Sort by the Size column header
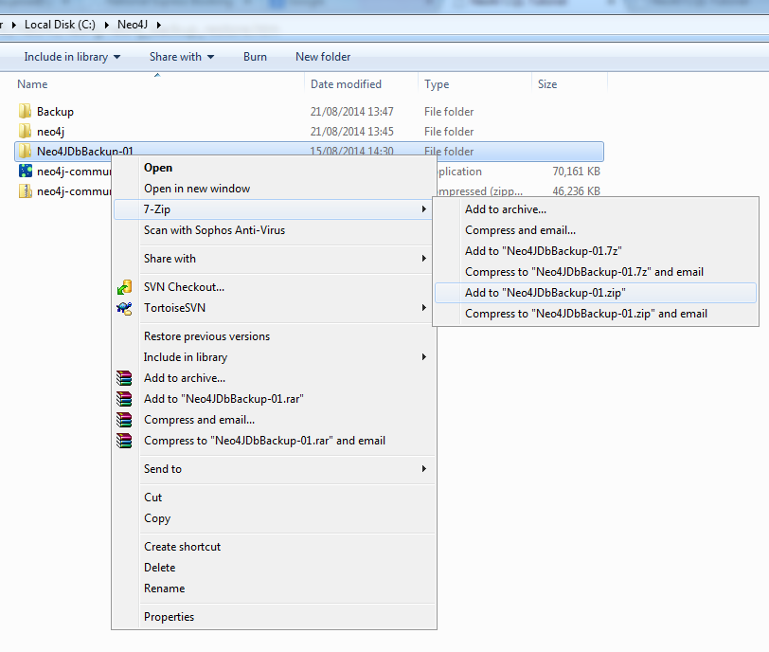769x652 pixels. [x=547, y=84]
